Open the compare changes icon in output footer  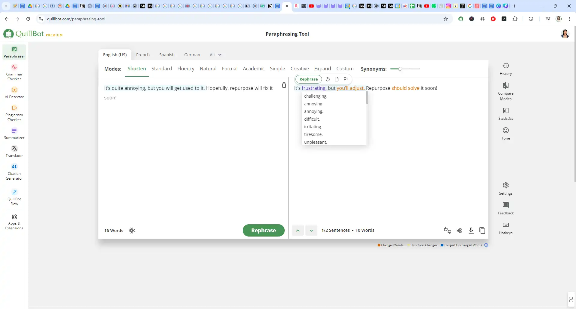tap(447, 230)
